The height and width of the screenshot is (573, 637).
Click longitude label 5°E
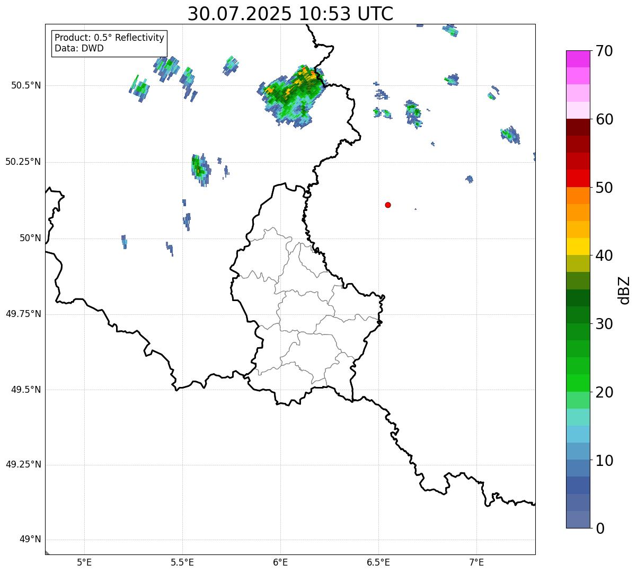pos(84,562)
